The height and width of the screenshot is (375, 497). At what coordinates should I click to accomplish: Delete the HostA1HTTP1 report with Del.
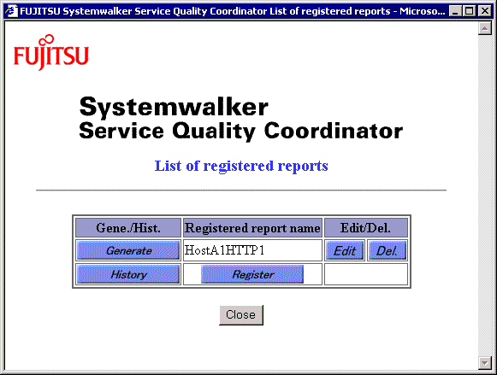coord(387,250)
